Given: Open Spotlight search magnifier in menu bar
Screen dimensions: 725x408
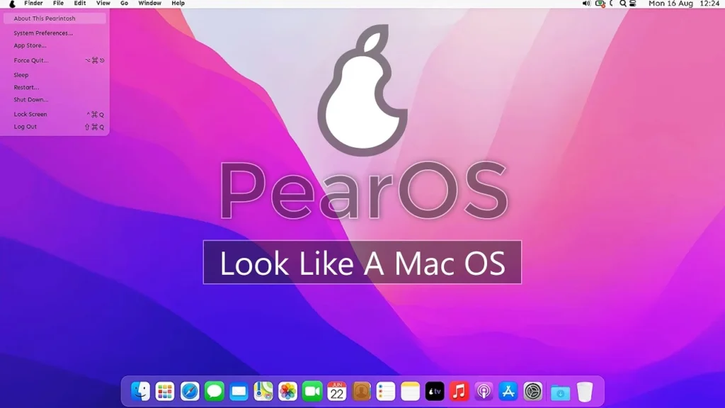Looking at the screenshot, I should (623, 4).
